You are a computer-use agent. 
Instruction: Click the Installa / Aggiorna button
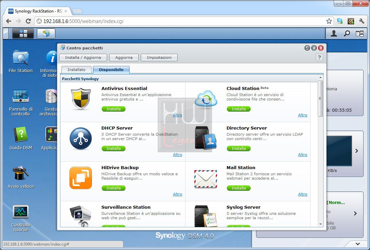click(83, 58)
